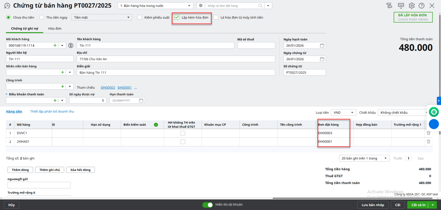Switch to the Hóa đơn tab
Image resolution: width=441 pixels, height=210 pixels.
tap(55, 29)
